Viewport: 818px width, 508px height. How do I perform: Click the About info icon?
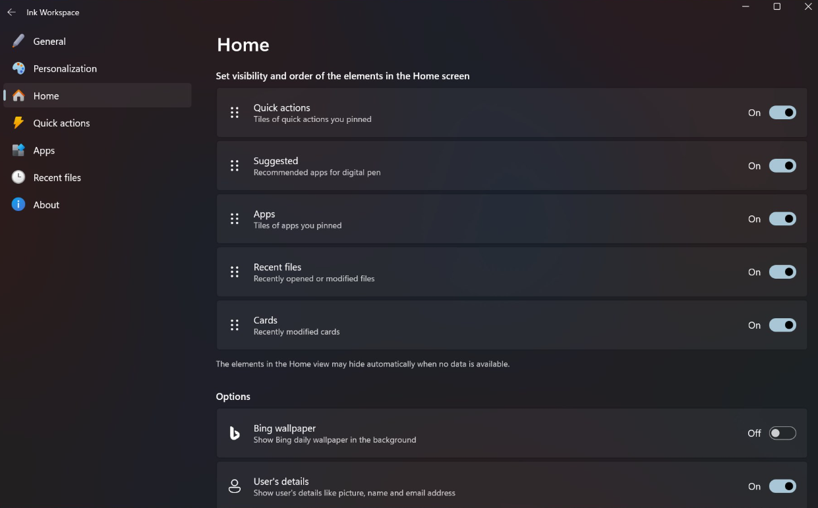[18, 205]
